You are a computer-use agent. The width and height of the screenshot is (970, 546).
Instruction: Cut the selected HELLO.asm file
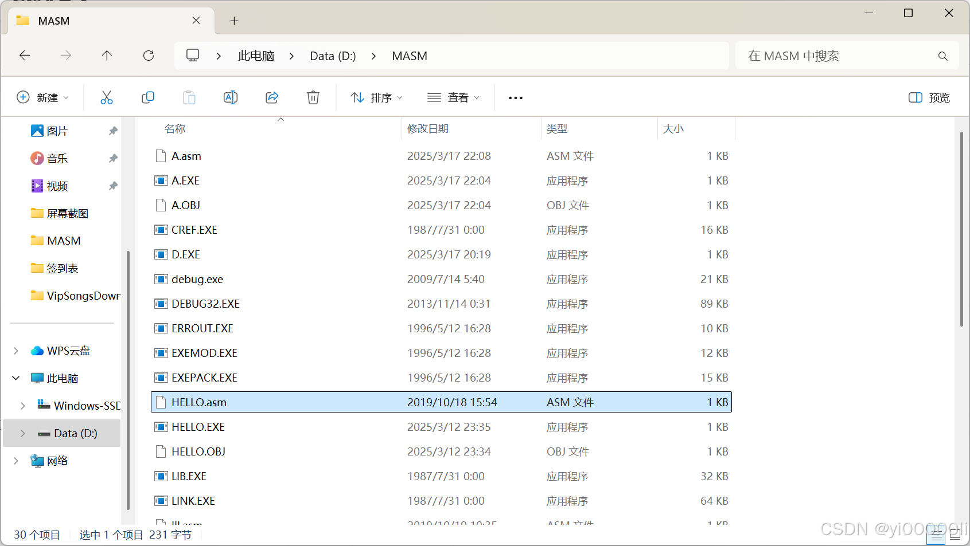(x=107, y=97)
